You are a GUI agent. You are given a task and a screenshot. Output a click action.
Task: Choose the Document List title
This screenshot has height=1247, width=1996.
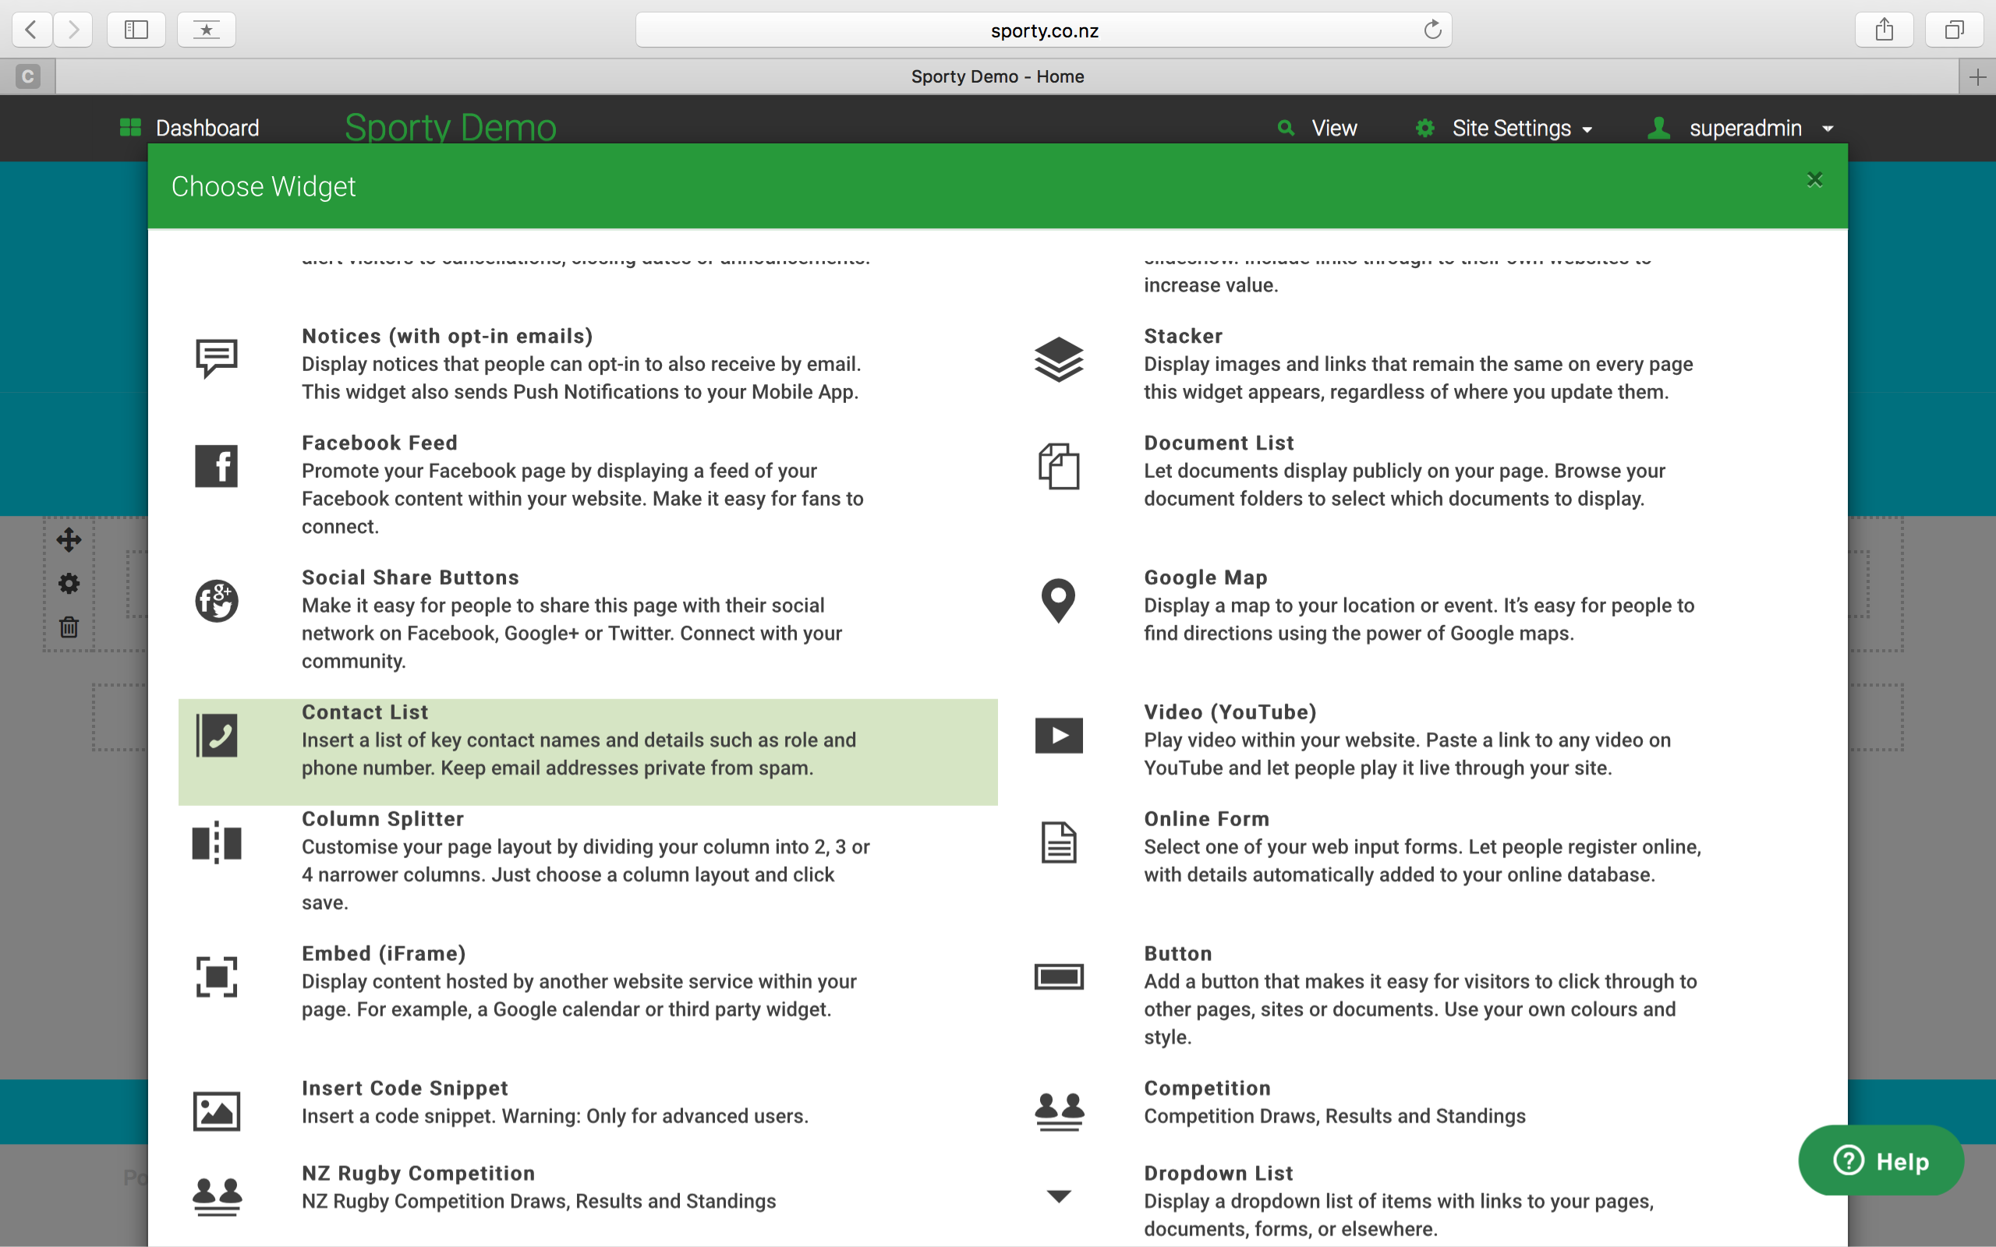click(1219, 443)
